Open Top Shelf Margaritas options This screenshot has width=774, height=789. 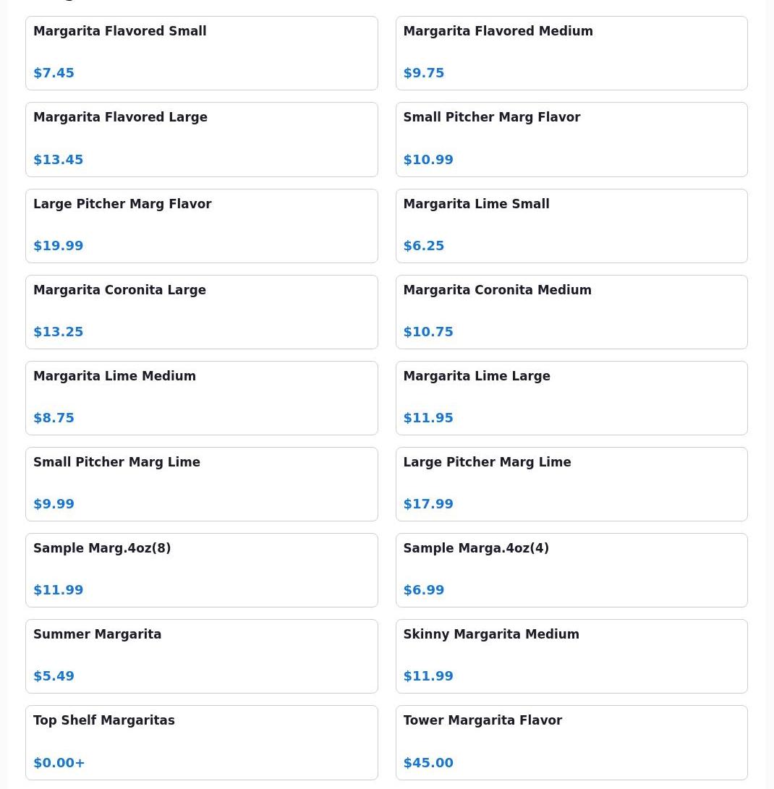pos(201,743)
